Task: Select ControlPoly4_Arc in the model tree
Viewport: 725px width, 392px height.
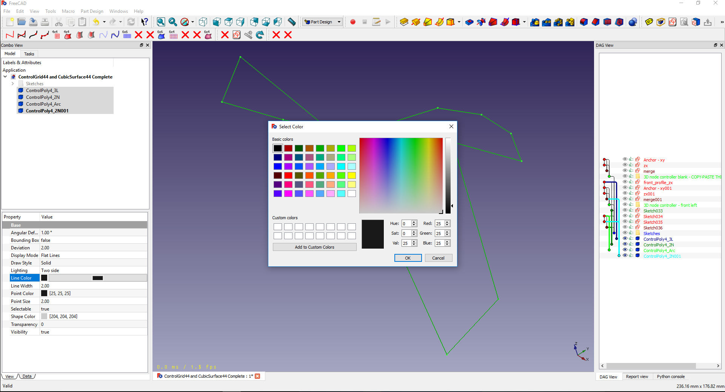Action: pyautogui.click(x=43, y=104)
